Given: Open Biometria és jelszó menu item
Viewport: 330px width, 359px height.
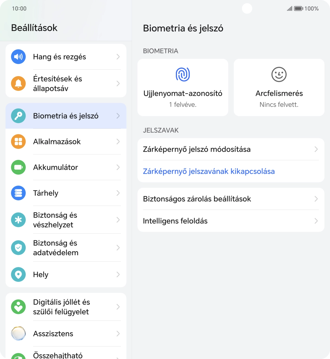Looking at the screenshot, I should pyautogui.click(x=66, y=116).
